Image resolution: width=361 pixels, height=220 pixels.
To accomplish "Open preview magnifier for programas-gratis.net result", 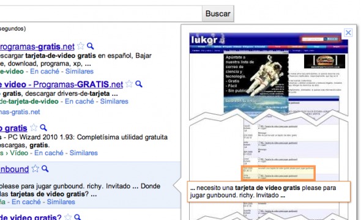I will (x=91, y=46).
